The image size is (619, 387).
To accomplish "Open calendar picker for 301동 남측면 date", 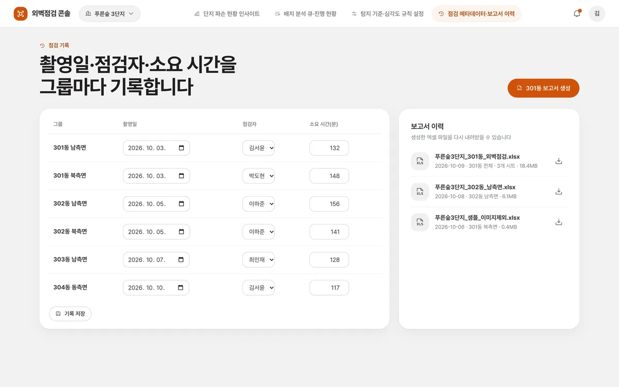I will coord(181,148).
